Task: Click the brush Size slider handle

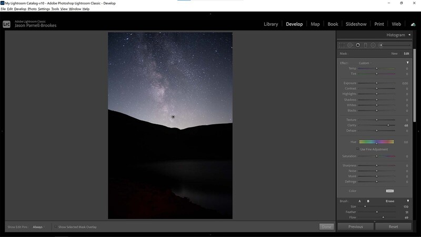Action: (365, 206)
